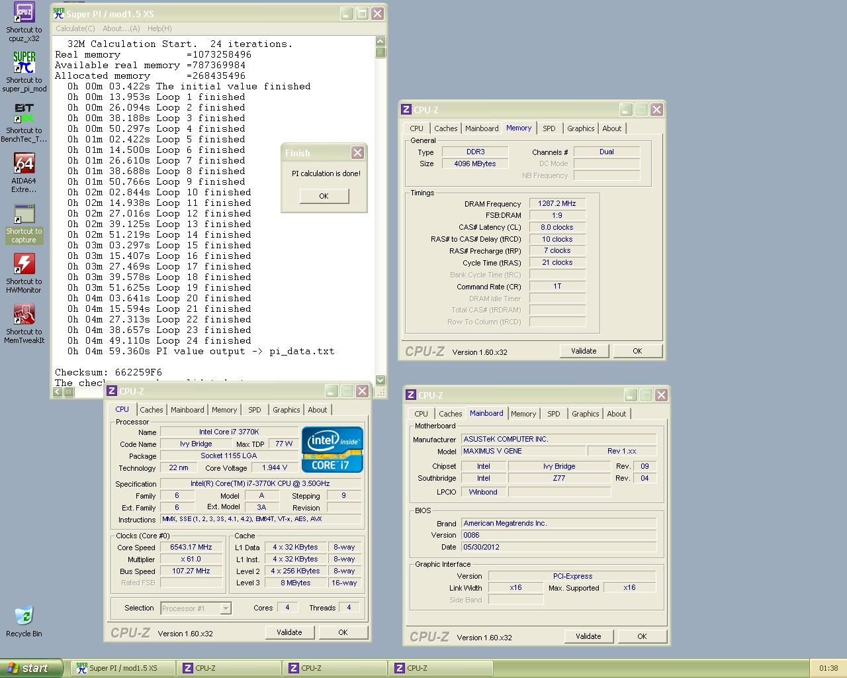Image resolution: width=847 pixels, height=678 pixels.
Task: Click the Super PI title bar icon
Action: (59, 13)
